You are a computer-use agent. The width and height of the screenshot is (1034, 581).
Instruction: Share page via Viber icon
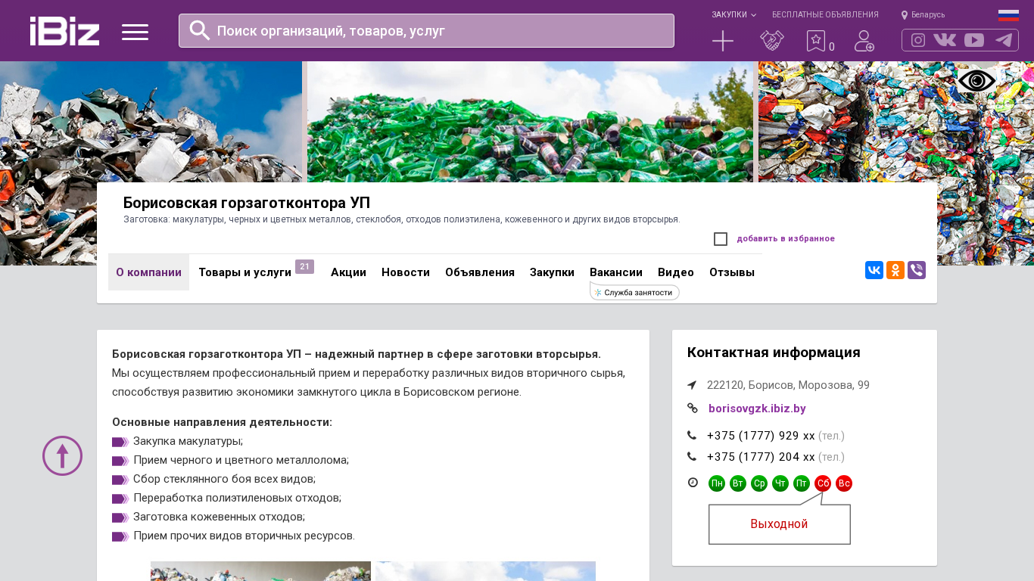tap(917, 270)
